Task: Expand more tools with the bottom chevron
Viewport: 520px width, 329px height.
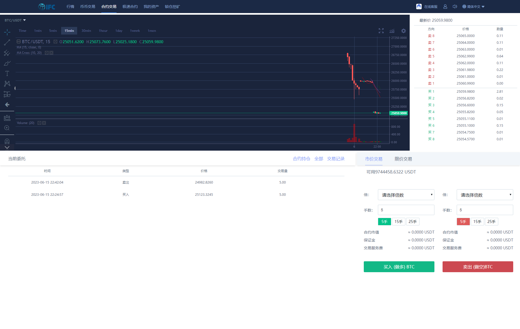Action: (x=7, y=148)
